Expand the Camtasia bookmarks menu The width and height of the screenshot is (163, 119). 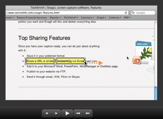(x=88, y=18)
